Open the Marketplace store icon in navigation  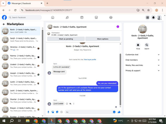point(96,18)
